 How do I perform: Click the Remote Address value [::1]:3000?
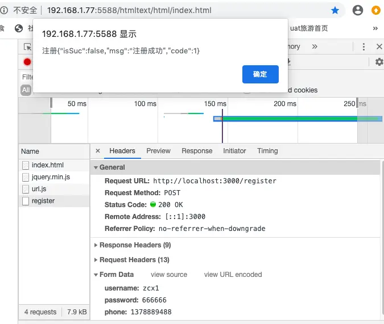tap(185, 217)
